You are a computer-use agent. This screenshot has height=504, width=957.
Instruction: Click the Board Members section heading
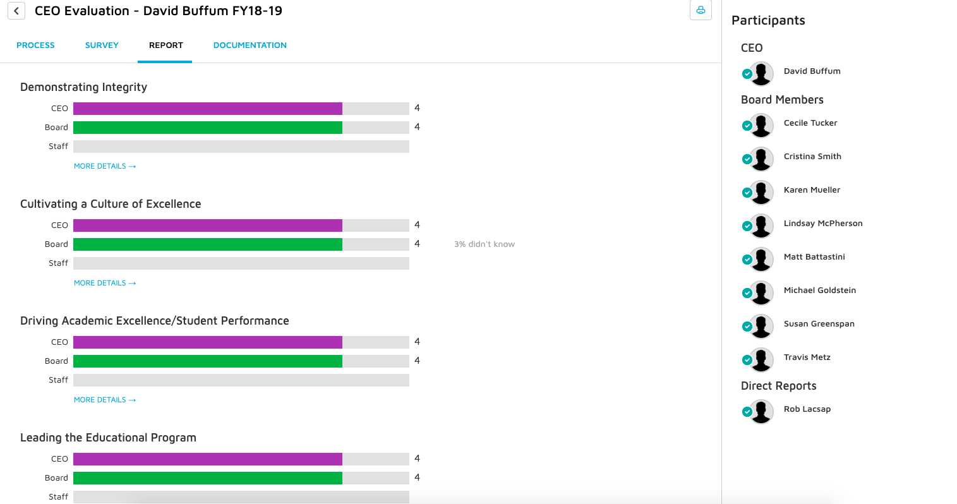point(782,100)
